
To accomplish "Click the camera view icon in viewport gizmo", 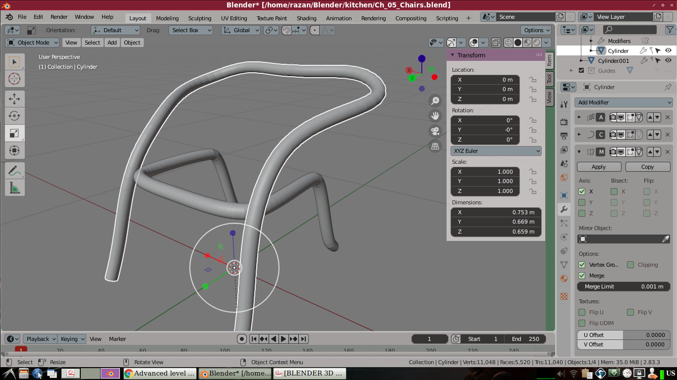I will click(x=435, y=131).
